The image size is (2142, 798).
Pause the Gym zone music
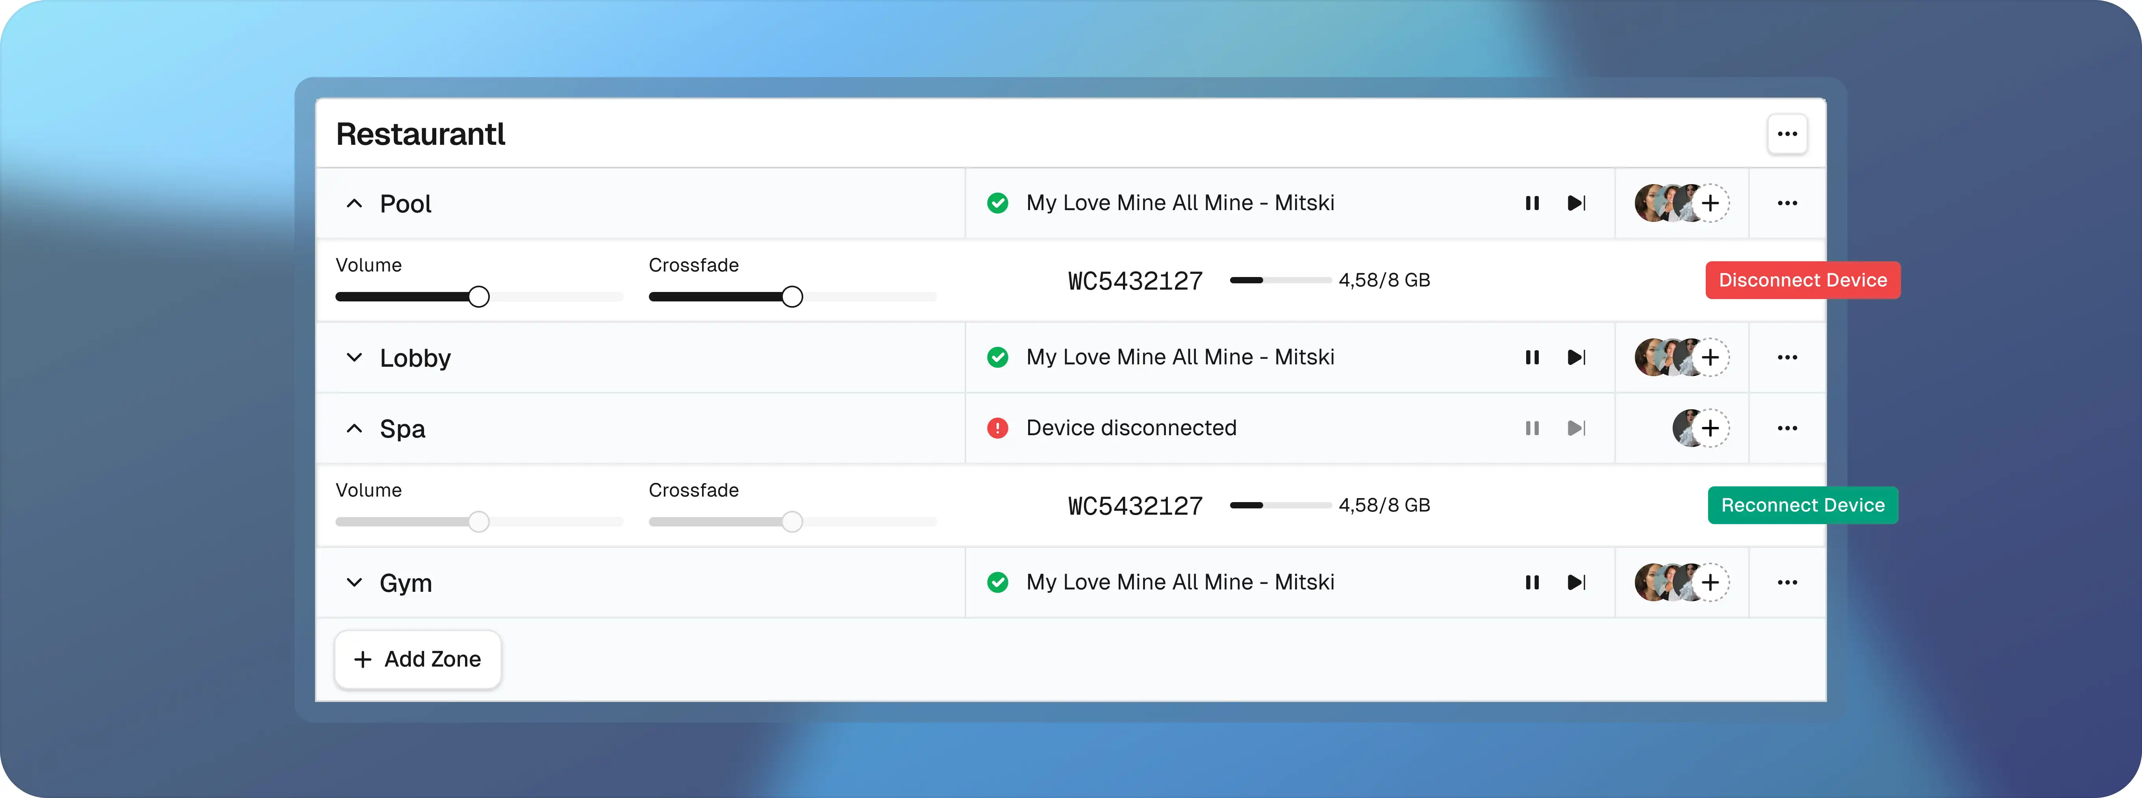[x=1532, y=583]
